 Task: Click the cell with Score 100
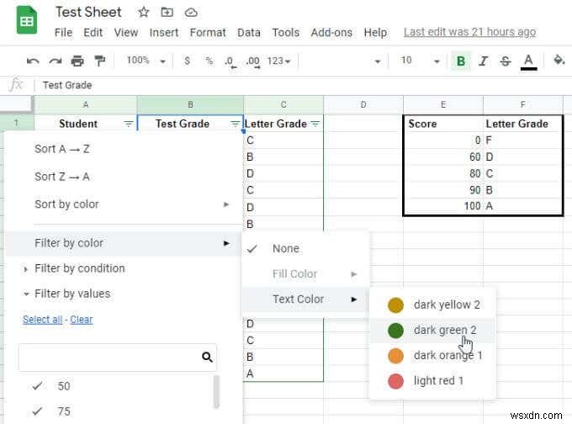click(x=443, y=206)
